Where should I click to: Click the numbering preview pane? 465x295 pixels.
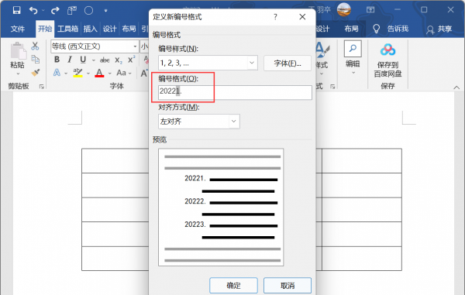[221, 207]
